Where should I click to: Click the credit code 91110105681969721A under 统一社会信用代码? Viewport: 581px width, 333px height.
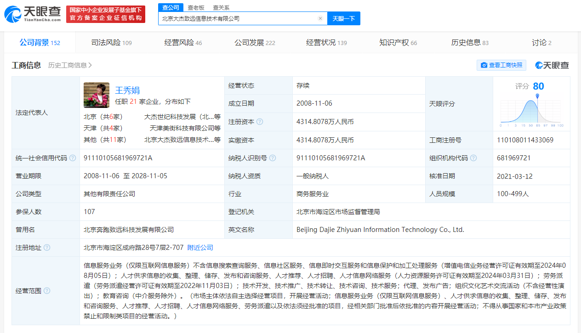(118, 158)
